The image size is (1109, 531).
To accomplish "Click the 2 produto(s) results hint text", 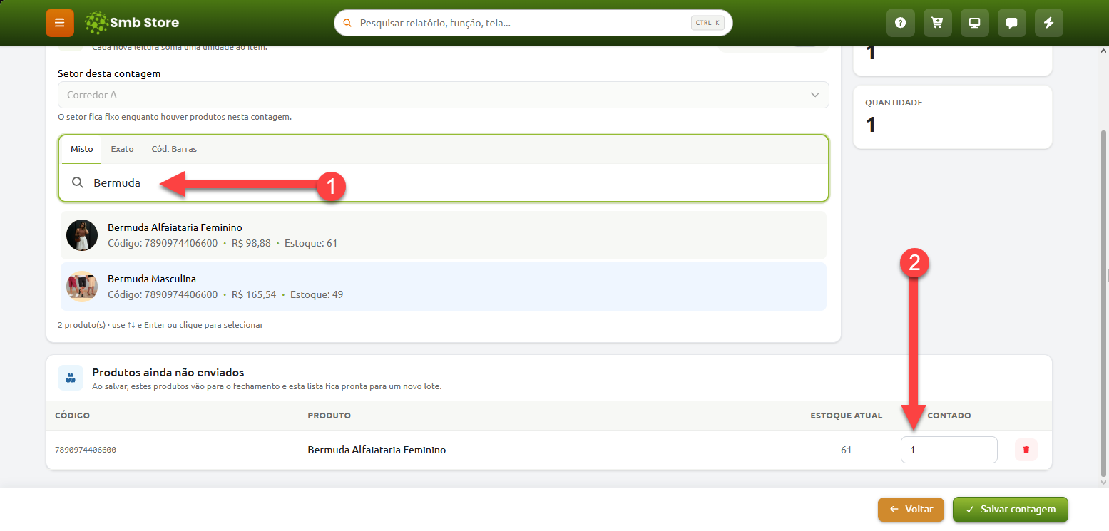I will click(160, 325).
